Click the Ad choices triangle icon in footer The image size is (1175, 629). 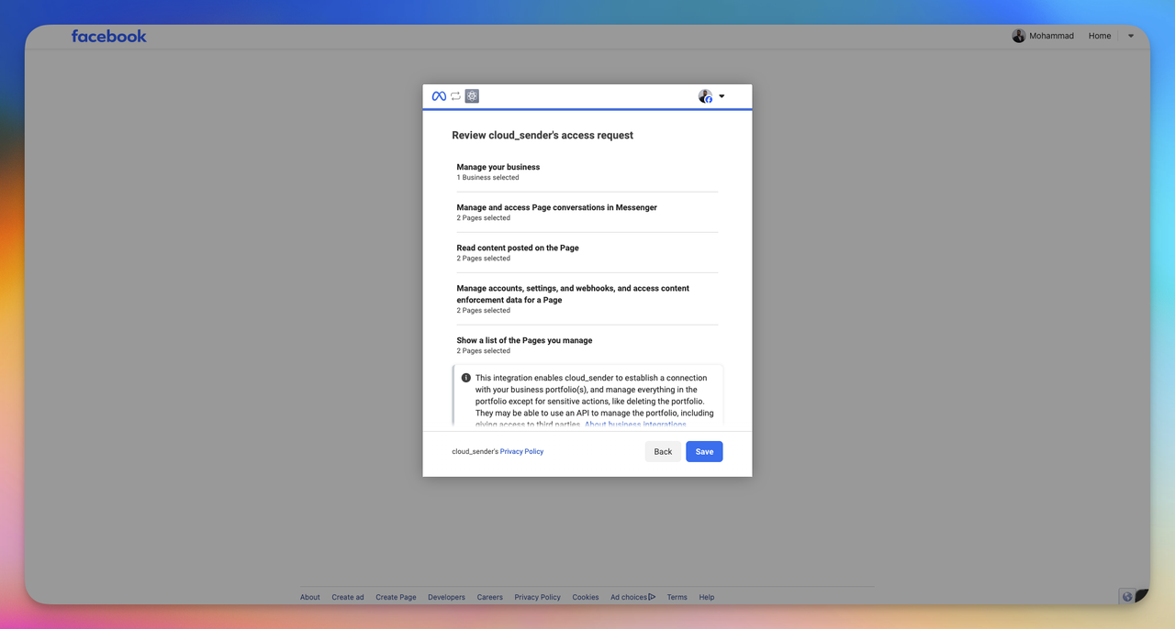[652, 597]
